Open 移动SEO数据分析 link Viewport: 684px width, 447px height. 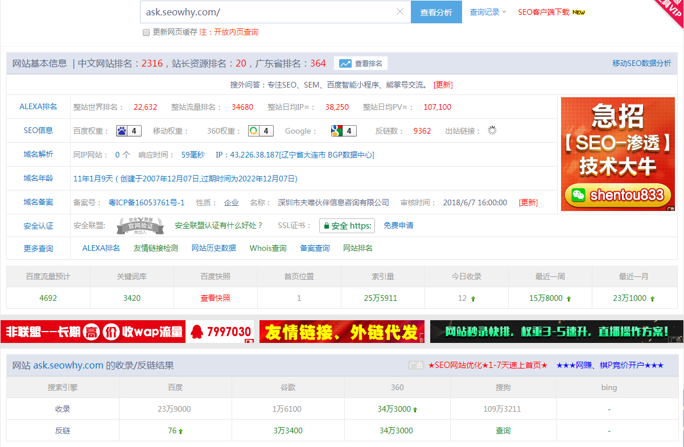[x=641, y=63]
